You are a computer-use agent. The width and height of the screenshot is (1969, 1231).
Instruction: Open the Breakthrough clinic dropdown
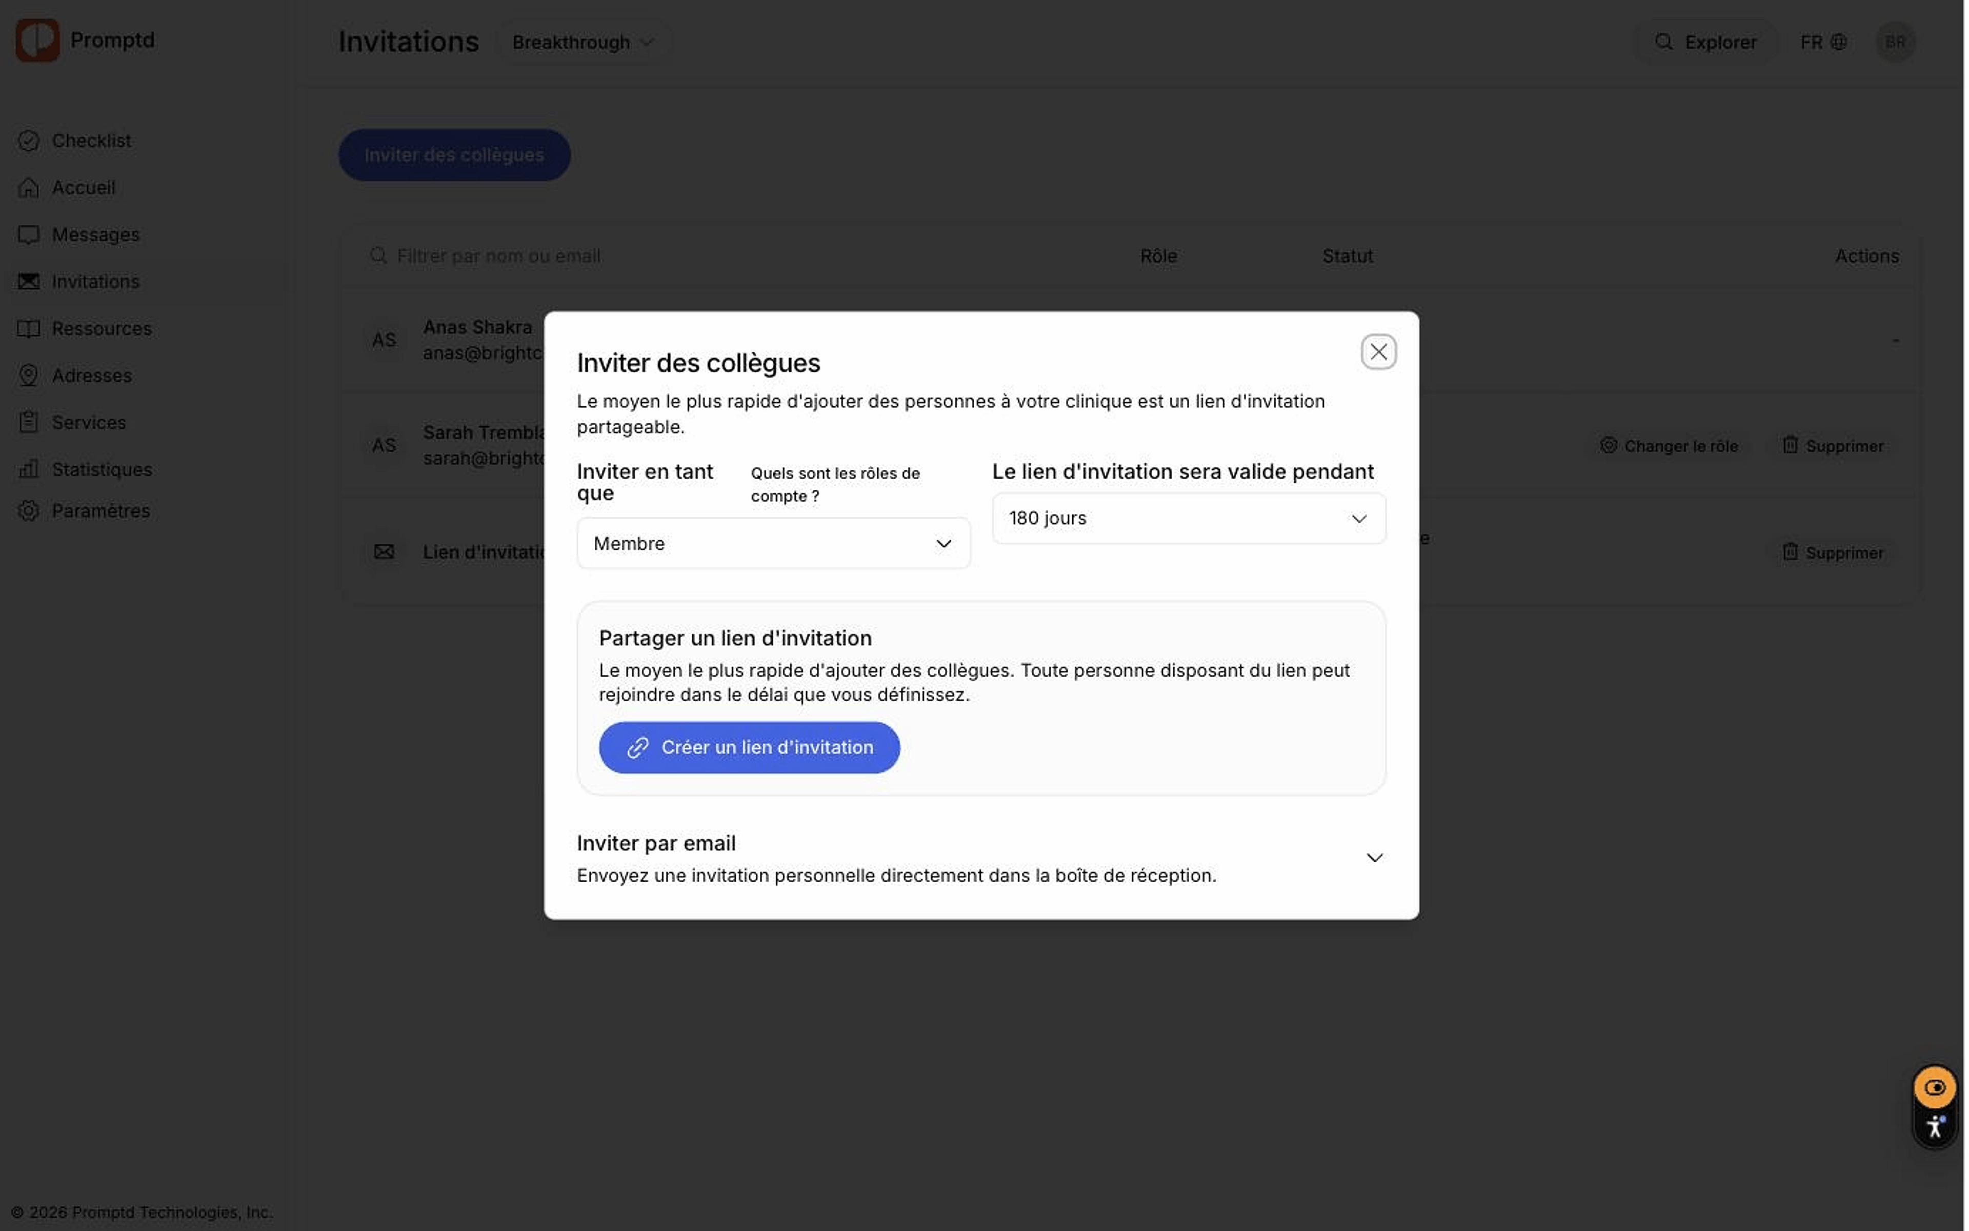click(x=584, y=43)
